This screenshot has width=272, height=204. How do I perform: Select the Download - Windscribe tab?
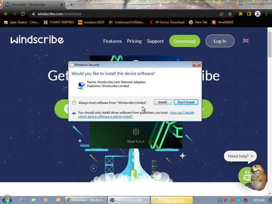(x=33, y=5)
